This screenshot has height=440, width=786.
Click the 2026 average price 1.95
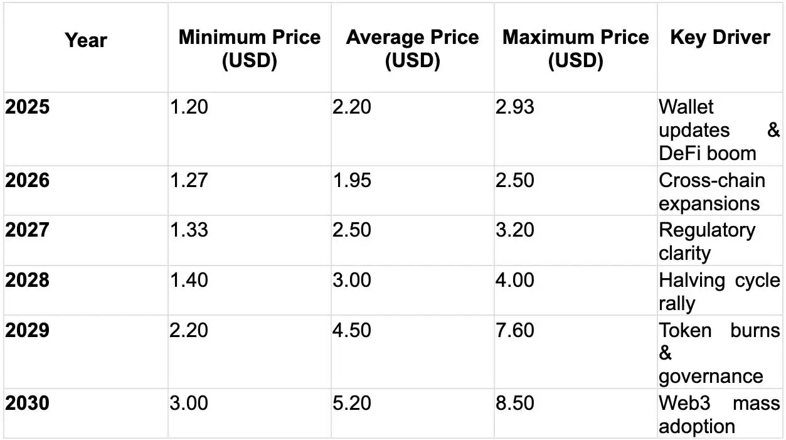click(352, 181)
